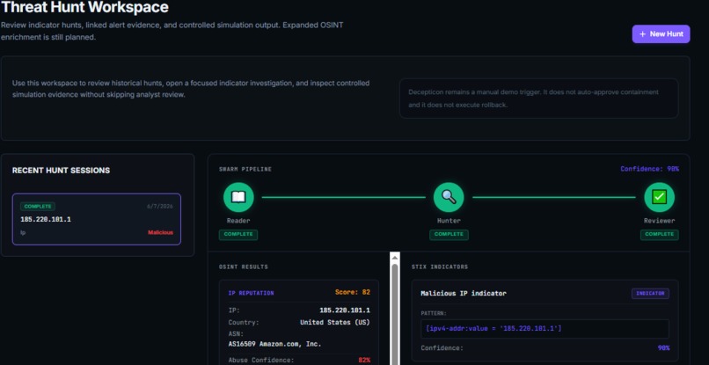This screenshot has height=365, width=709.
Task: Click the Malicious IP indicator title
Action: (x=464, y=293)
